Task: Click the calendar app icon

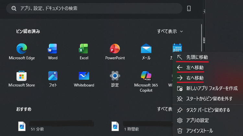Action: (177, 48)
